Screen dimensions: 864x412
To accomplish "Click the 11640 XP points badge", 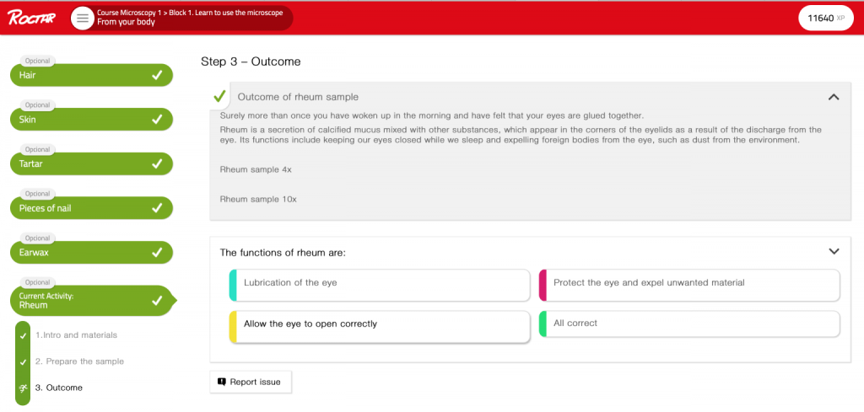I will pyautogui.click(x=825, y=18).
